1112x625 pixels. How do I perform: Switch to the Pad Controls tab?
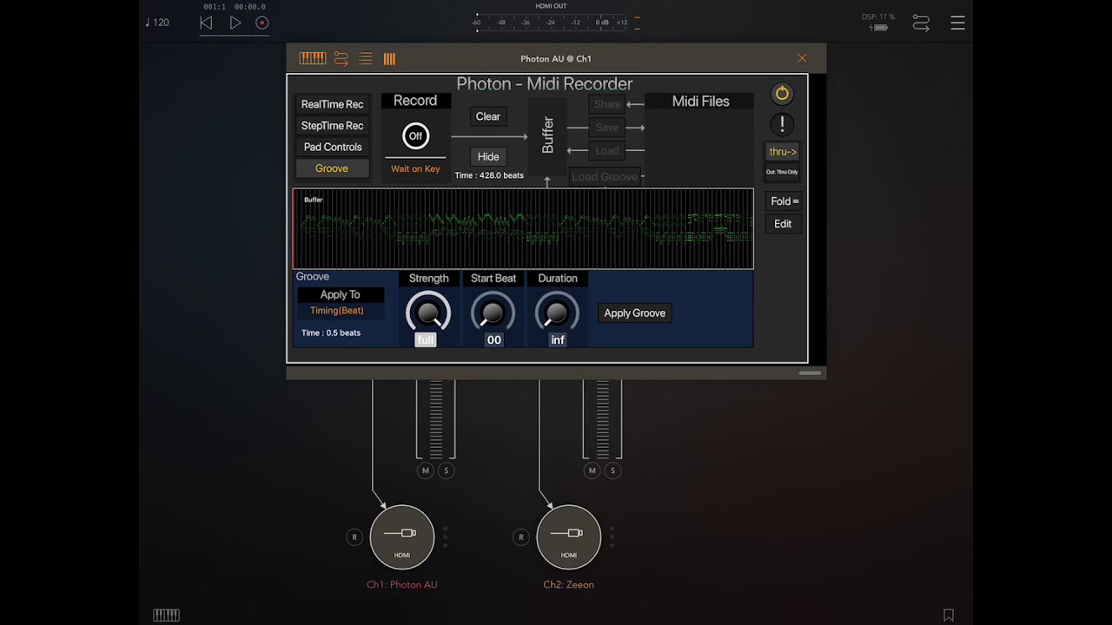pos(332,147)
